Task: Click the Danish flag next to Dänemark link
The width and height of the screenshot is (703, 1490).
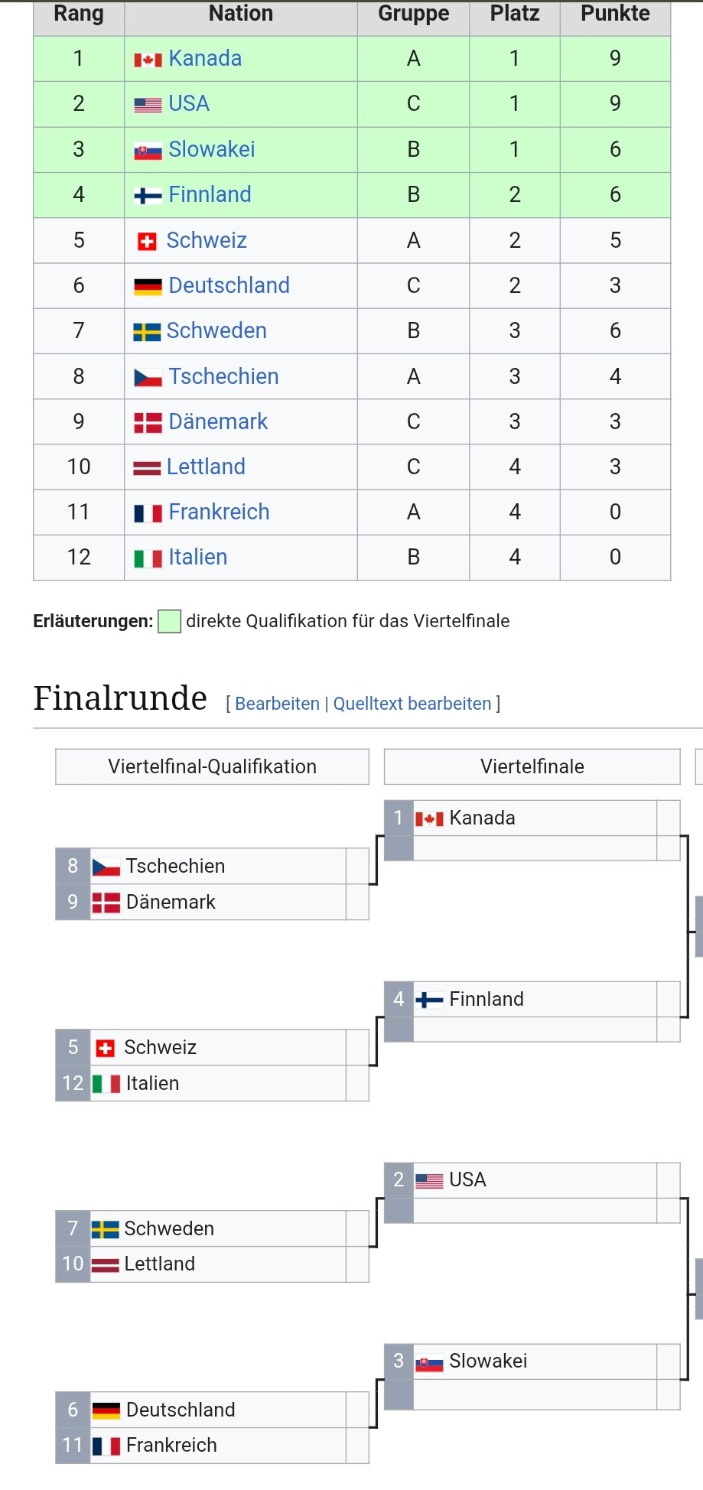Action: pyautogui.click(x=148, y=423)
